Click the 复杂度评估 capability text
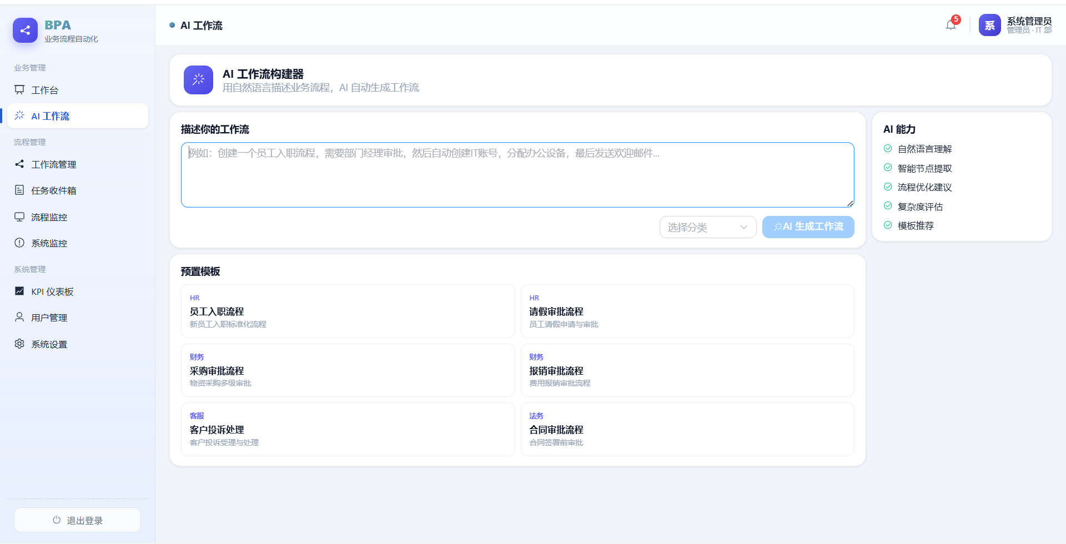Screen dimensions: 1066x544 tap(920, 206)
